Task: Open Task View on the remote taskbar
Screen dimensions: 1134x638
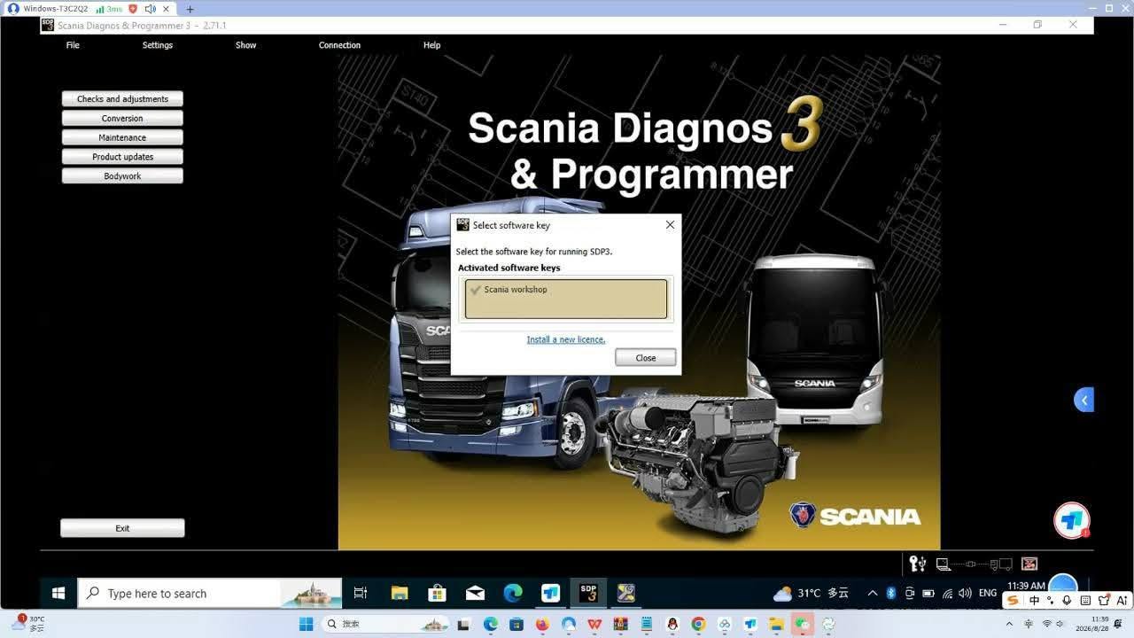Action: pos(361,593)
